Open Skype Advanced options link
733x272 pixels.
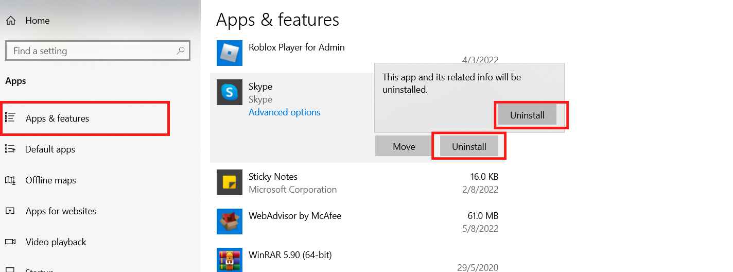(x=284, y=112)
